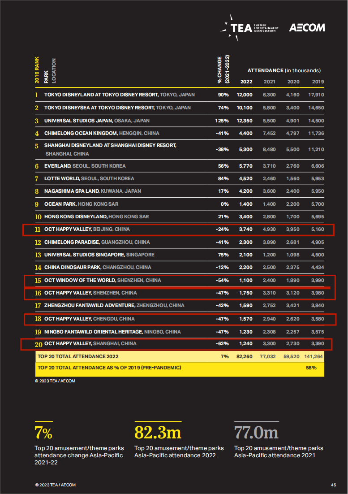Viewport: 348px width, 494px height.
Task: Click the % CHANGE (2021-2022) column header
Action: 223,69
